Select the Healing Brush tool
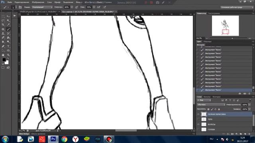This screenshot has height=143, width=255. pyautogui.click(x=3, y=29)
